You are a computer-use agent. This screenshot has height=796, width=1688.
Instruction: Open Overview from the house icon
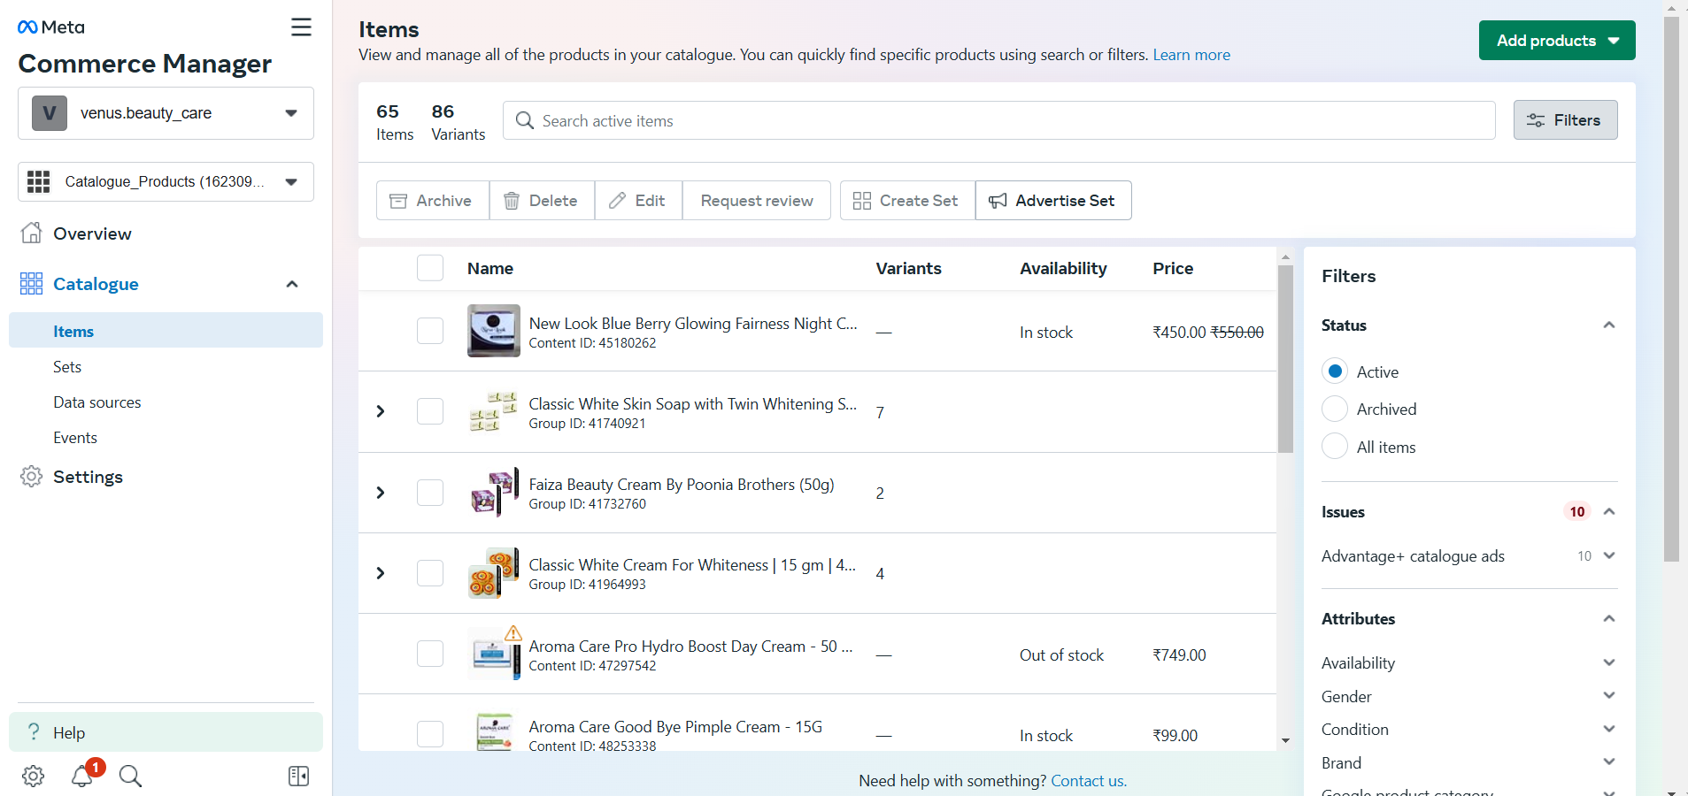tap(32, 233)
